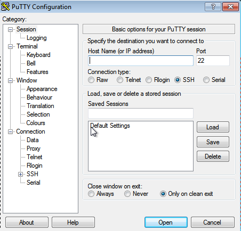This screenshot has height=231, width=241.
Task: Select the Telnet connection type radio
Action: click(120, 80)
